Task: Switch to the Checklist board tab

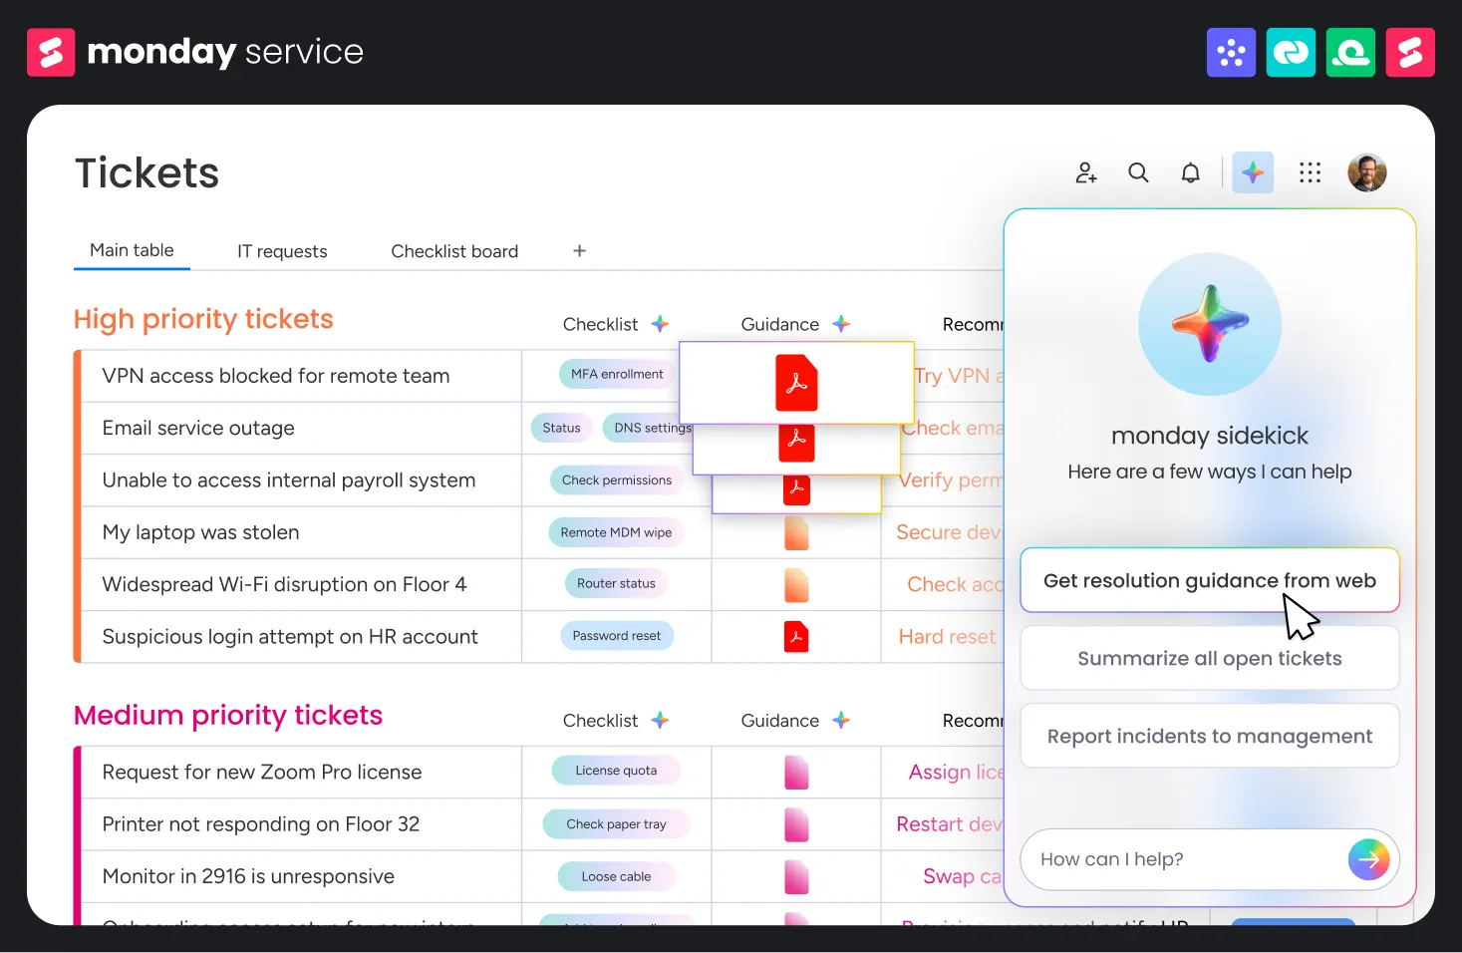Action: click(454, 251)
